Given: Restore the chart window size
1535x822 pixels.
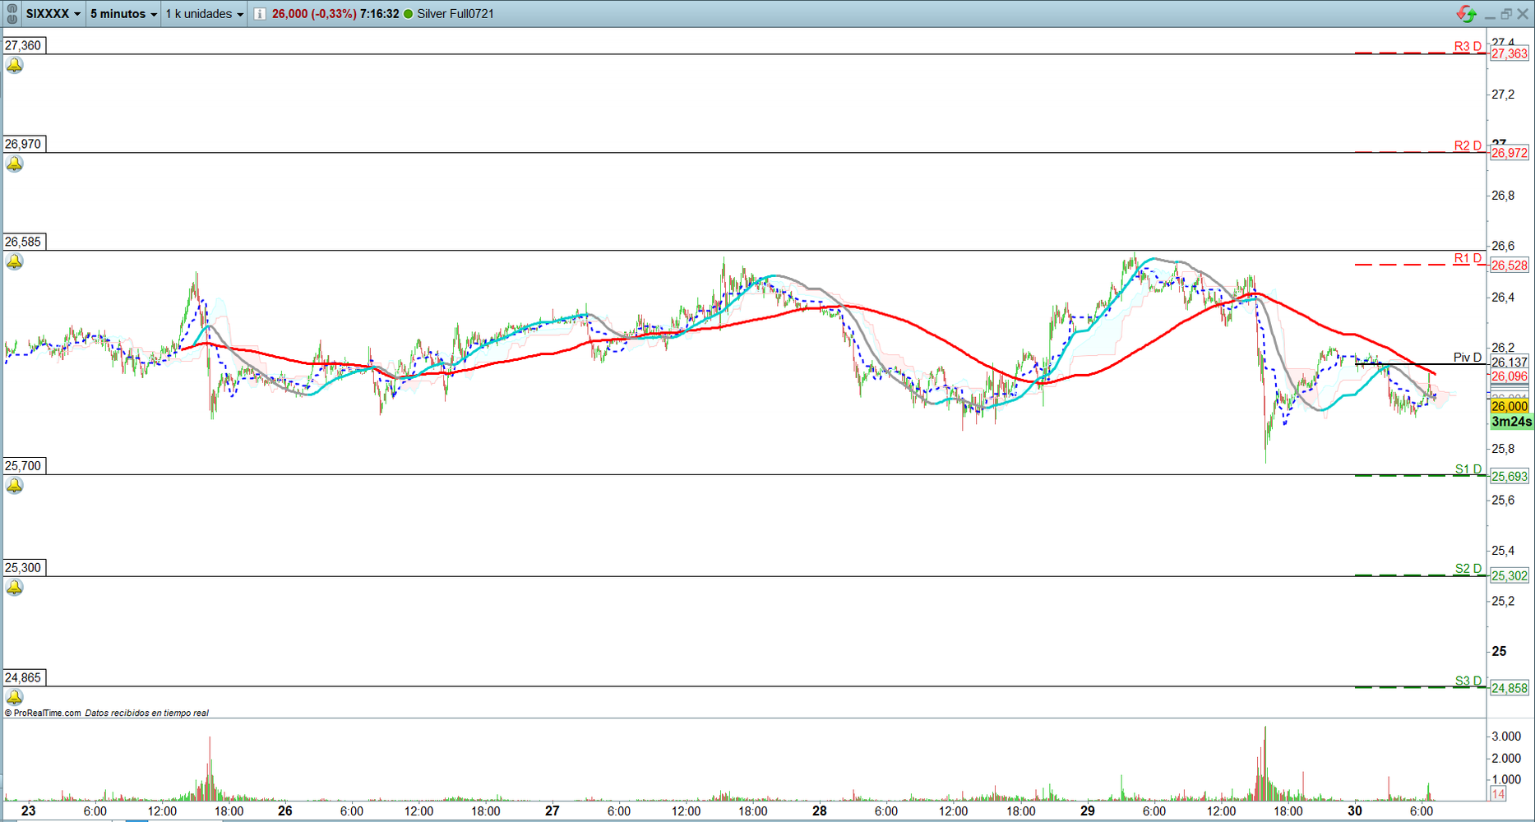Looking at the screenshot, I should click(x=1506, y=14).
